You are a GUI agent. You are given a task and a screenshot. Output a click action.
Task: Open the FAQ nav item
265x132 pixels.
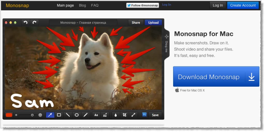click(95, 5)
